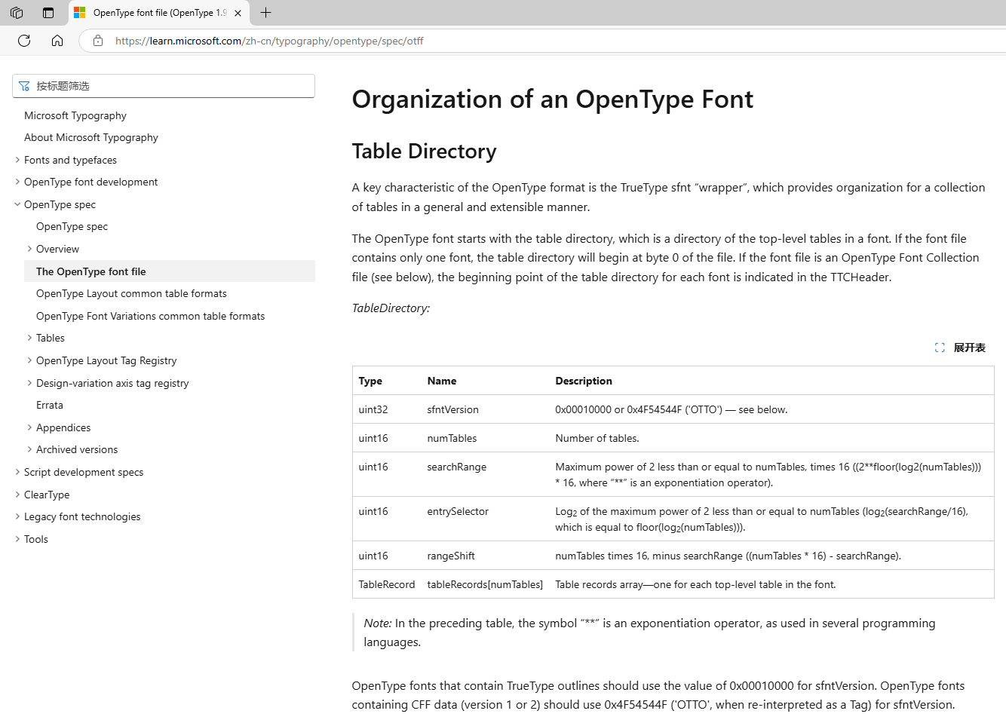This screenshot has height=726, width=1006.
Task: View site information lock icon
Action: [x=98, y=41]
